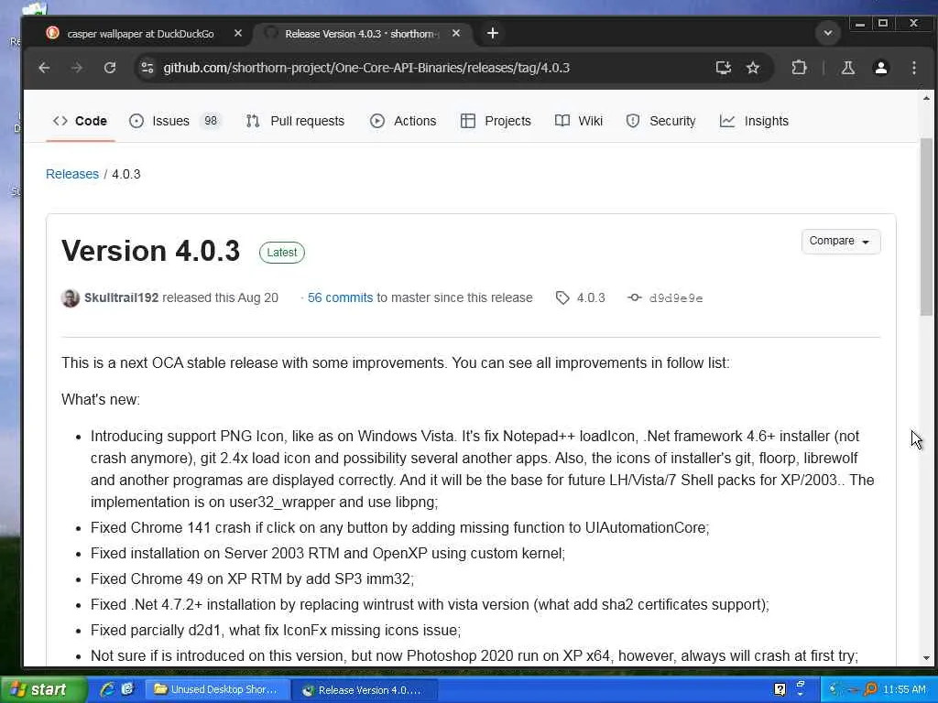
Task: Close the Release Version 4.0.3 tab
Action: 456,34
